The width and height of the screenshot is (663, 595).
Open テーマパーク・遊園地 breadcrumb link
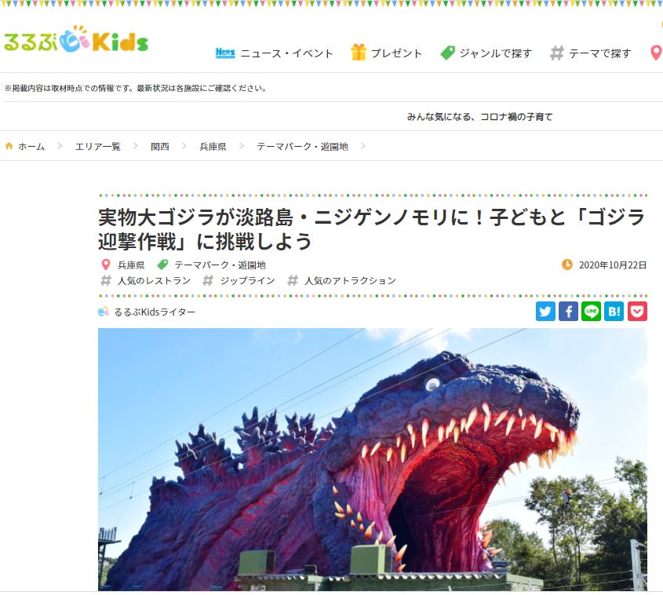tap(302, 146)
